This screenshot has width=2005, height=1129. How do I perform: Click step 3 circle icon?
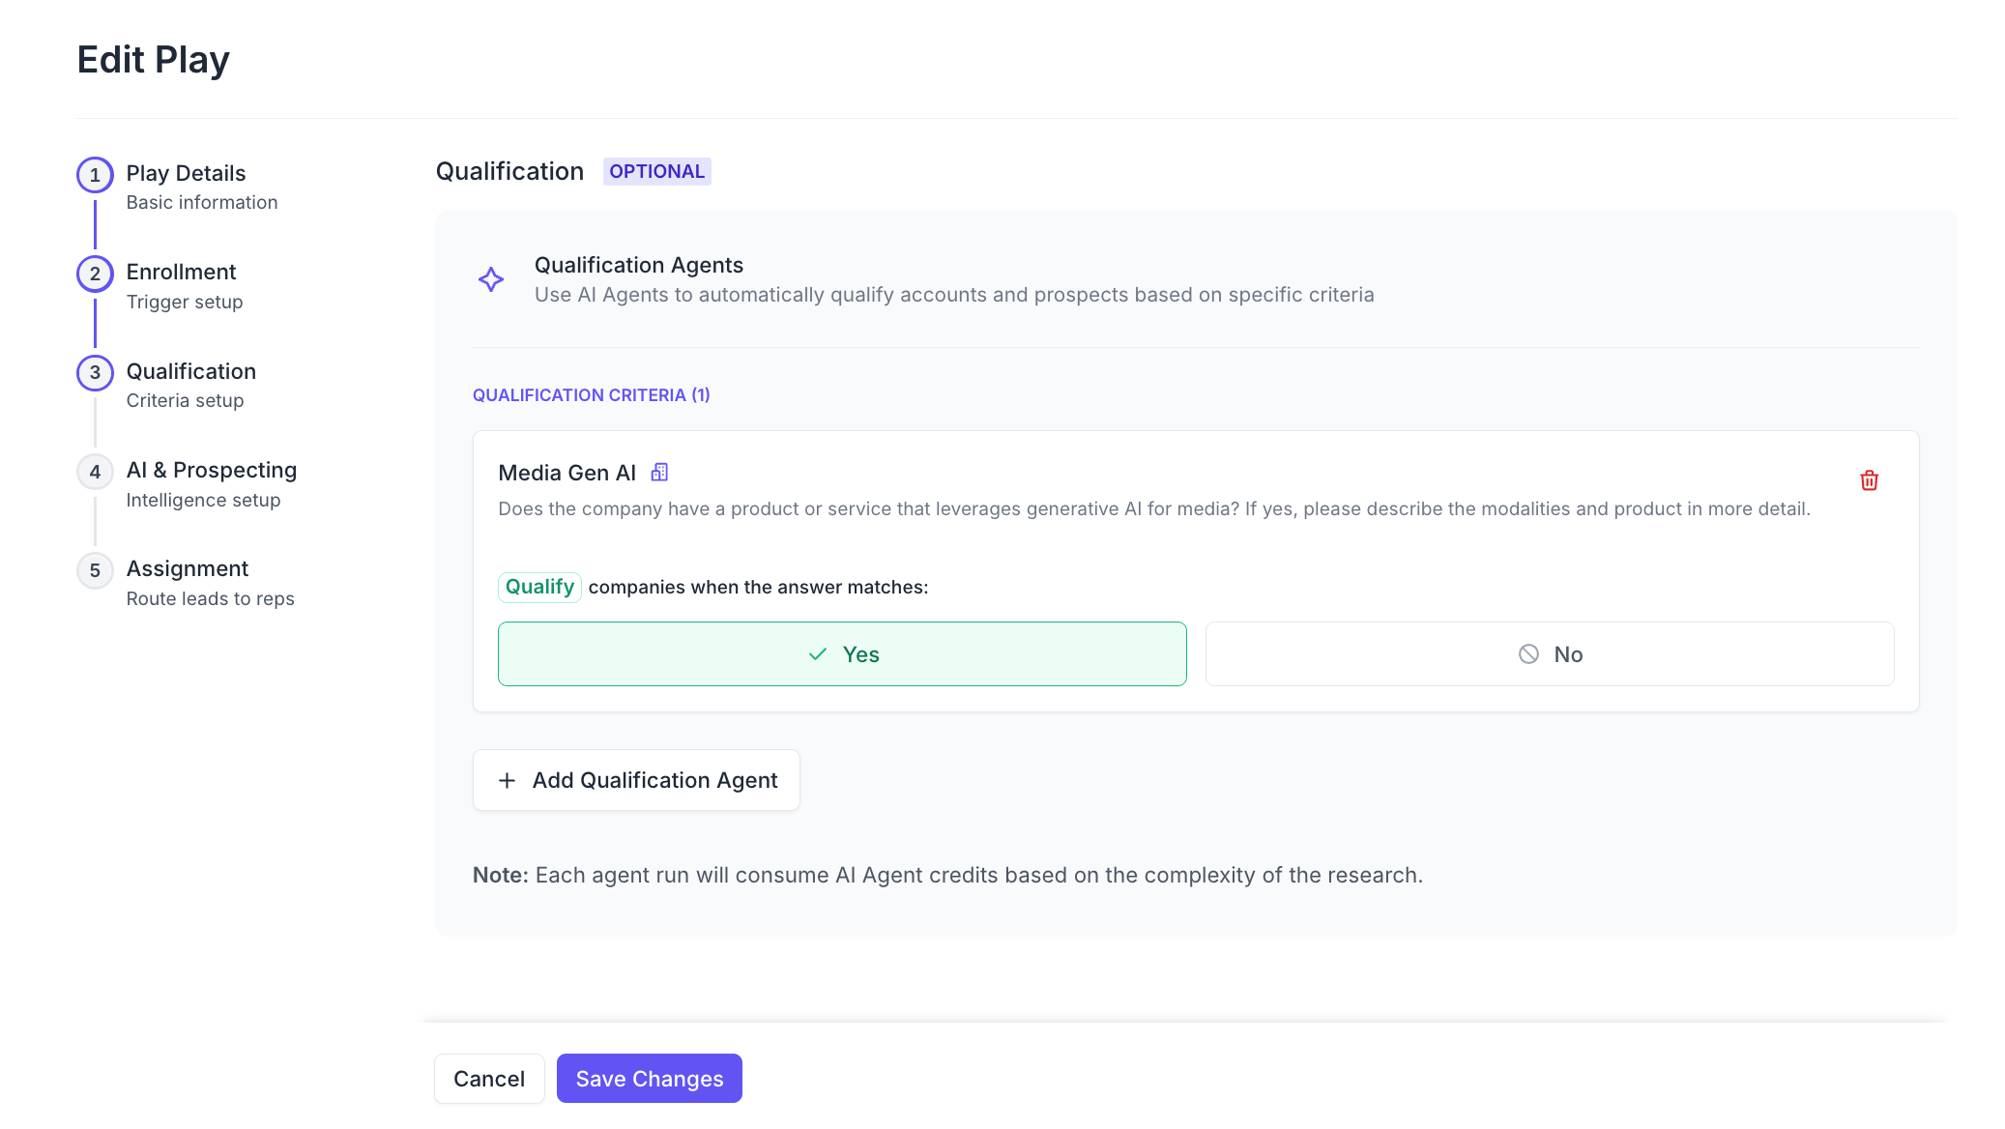point(95,372)
